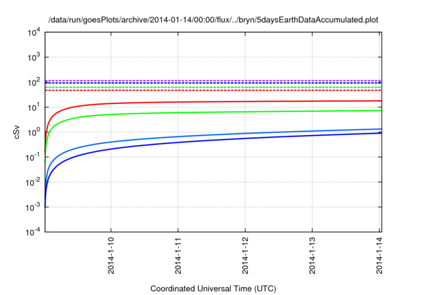Screen dimensions: 421x295
Task: Click the dashed green threshold line
Action: click(213, 88)
